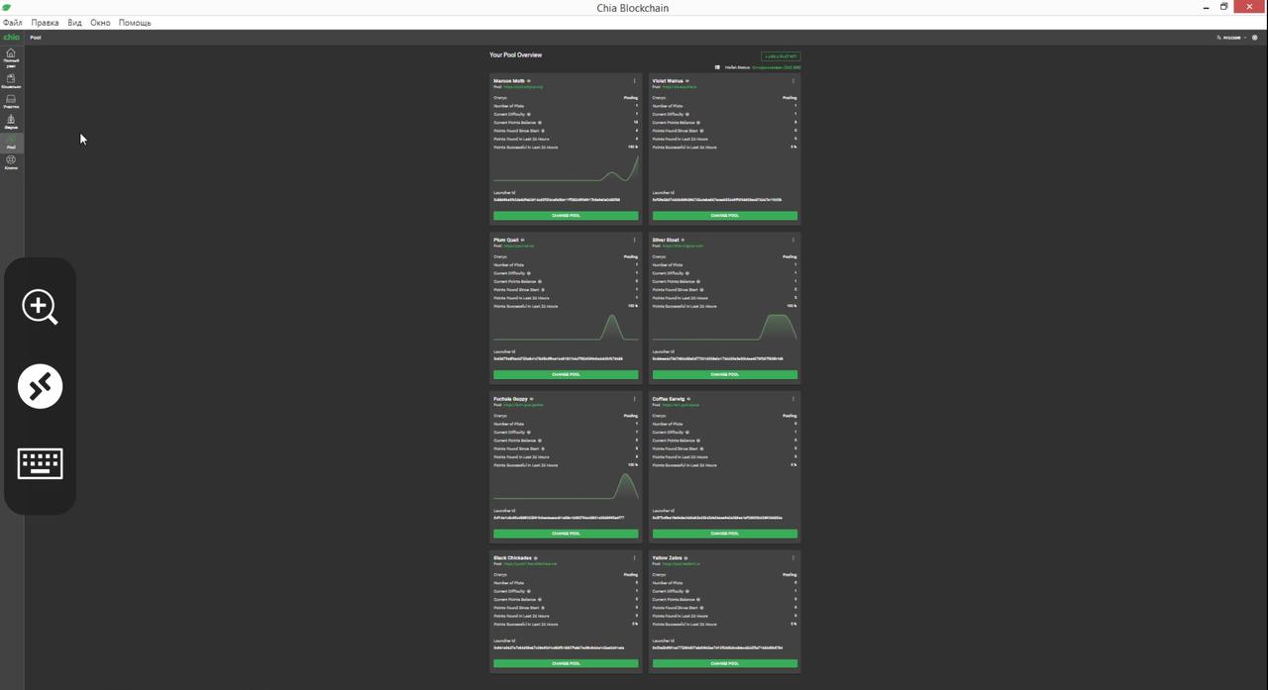Click Silver Stoat points chart

pos(724,327)
